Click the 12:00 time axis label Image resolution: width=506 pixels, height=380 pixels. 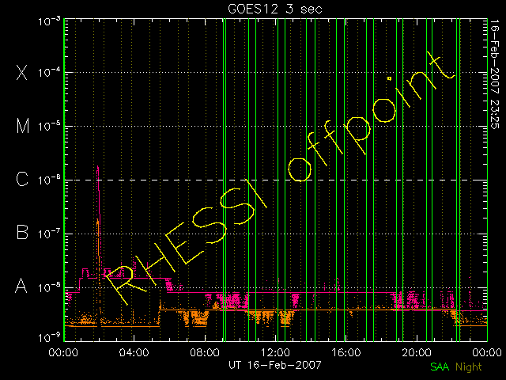(x=275, y=351)
